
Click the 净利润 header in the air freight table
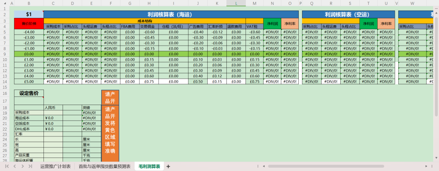pos(368,24)
